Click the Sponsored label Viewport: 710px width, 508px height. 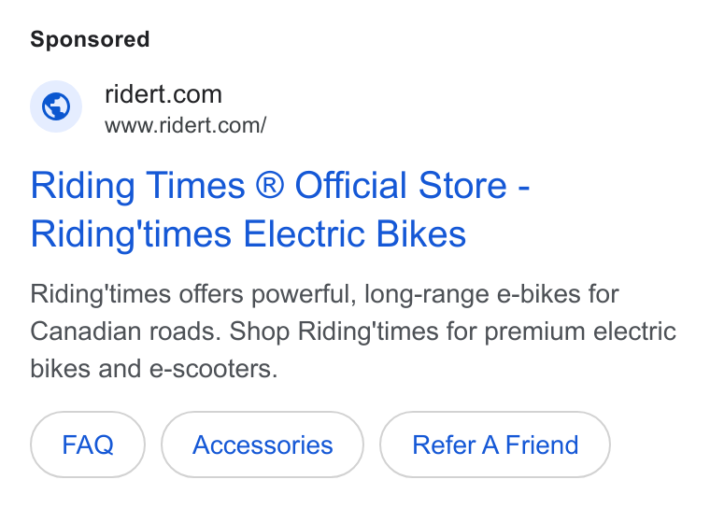tap(90, 39)
